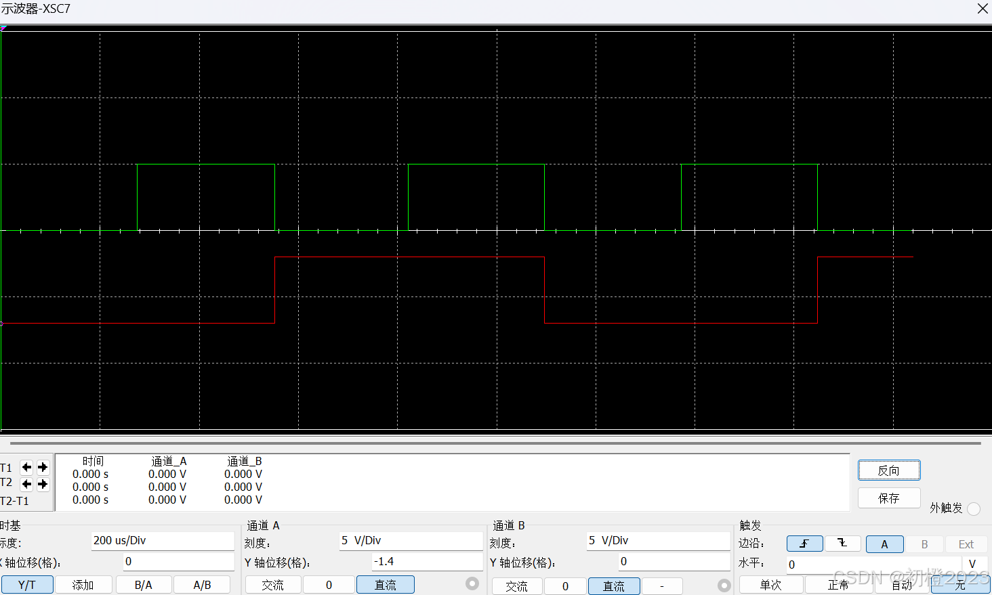This screenshot has width=992, height=595.
Task: Click the T2 magenta cursor marker on display edge
Action: 2,324
